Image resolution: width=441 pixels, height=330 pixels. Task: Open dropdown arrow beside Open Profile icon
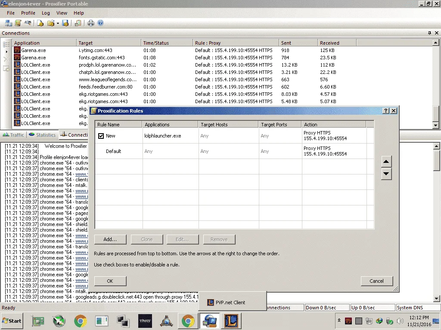click(58, 23)
